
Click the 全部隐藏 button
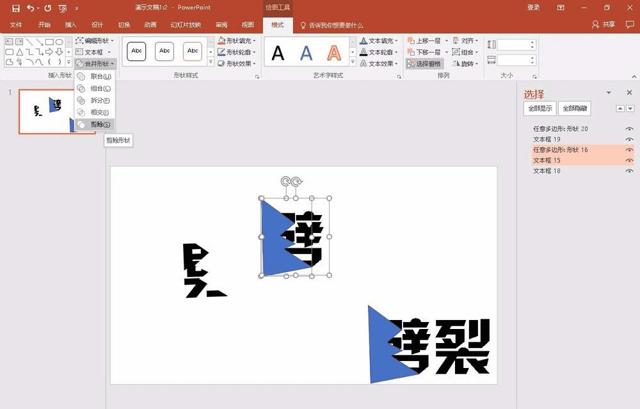click(x=574, y=109)
